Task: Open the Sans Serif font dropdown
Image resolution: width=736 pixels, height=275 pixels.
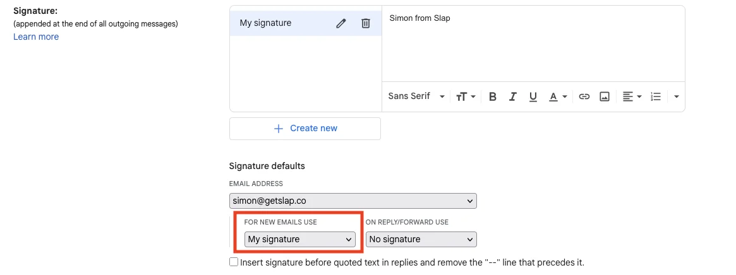Action: pyautogui.click(x=416, y=97)
